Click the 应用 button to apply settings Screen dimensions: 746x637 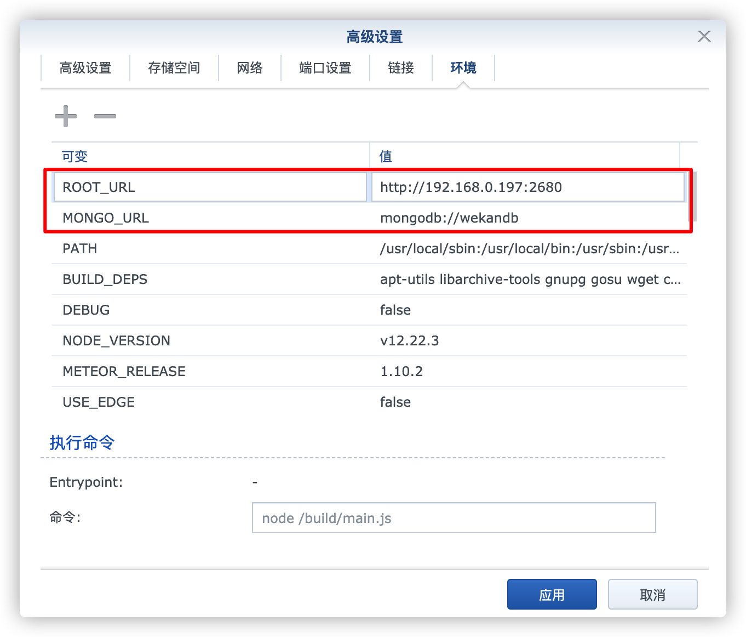pos(552,594)
